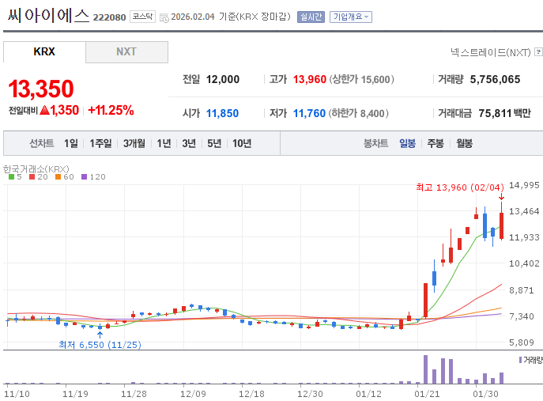This screenshot has width=543, height=401.
Task: Click the purple 120-day moving average swatch
Action: pyautogui.click(x=84, y=176)
